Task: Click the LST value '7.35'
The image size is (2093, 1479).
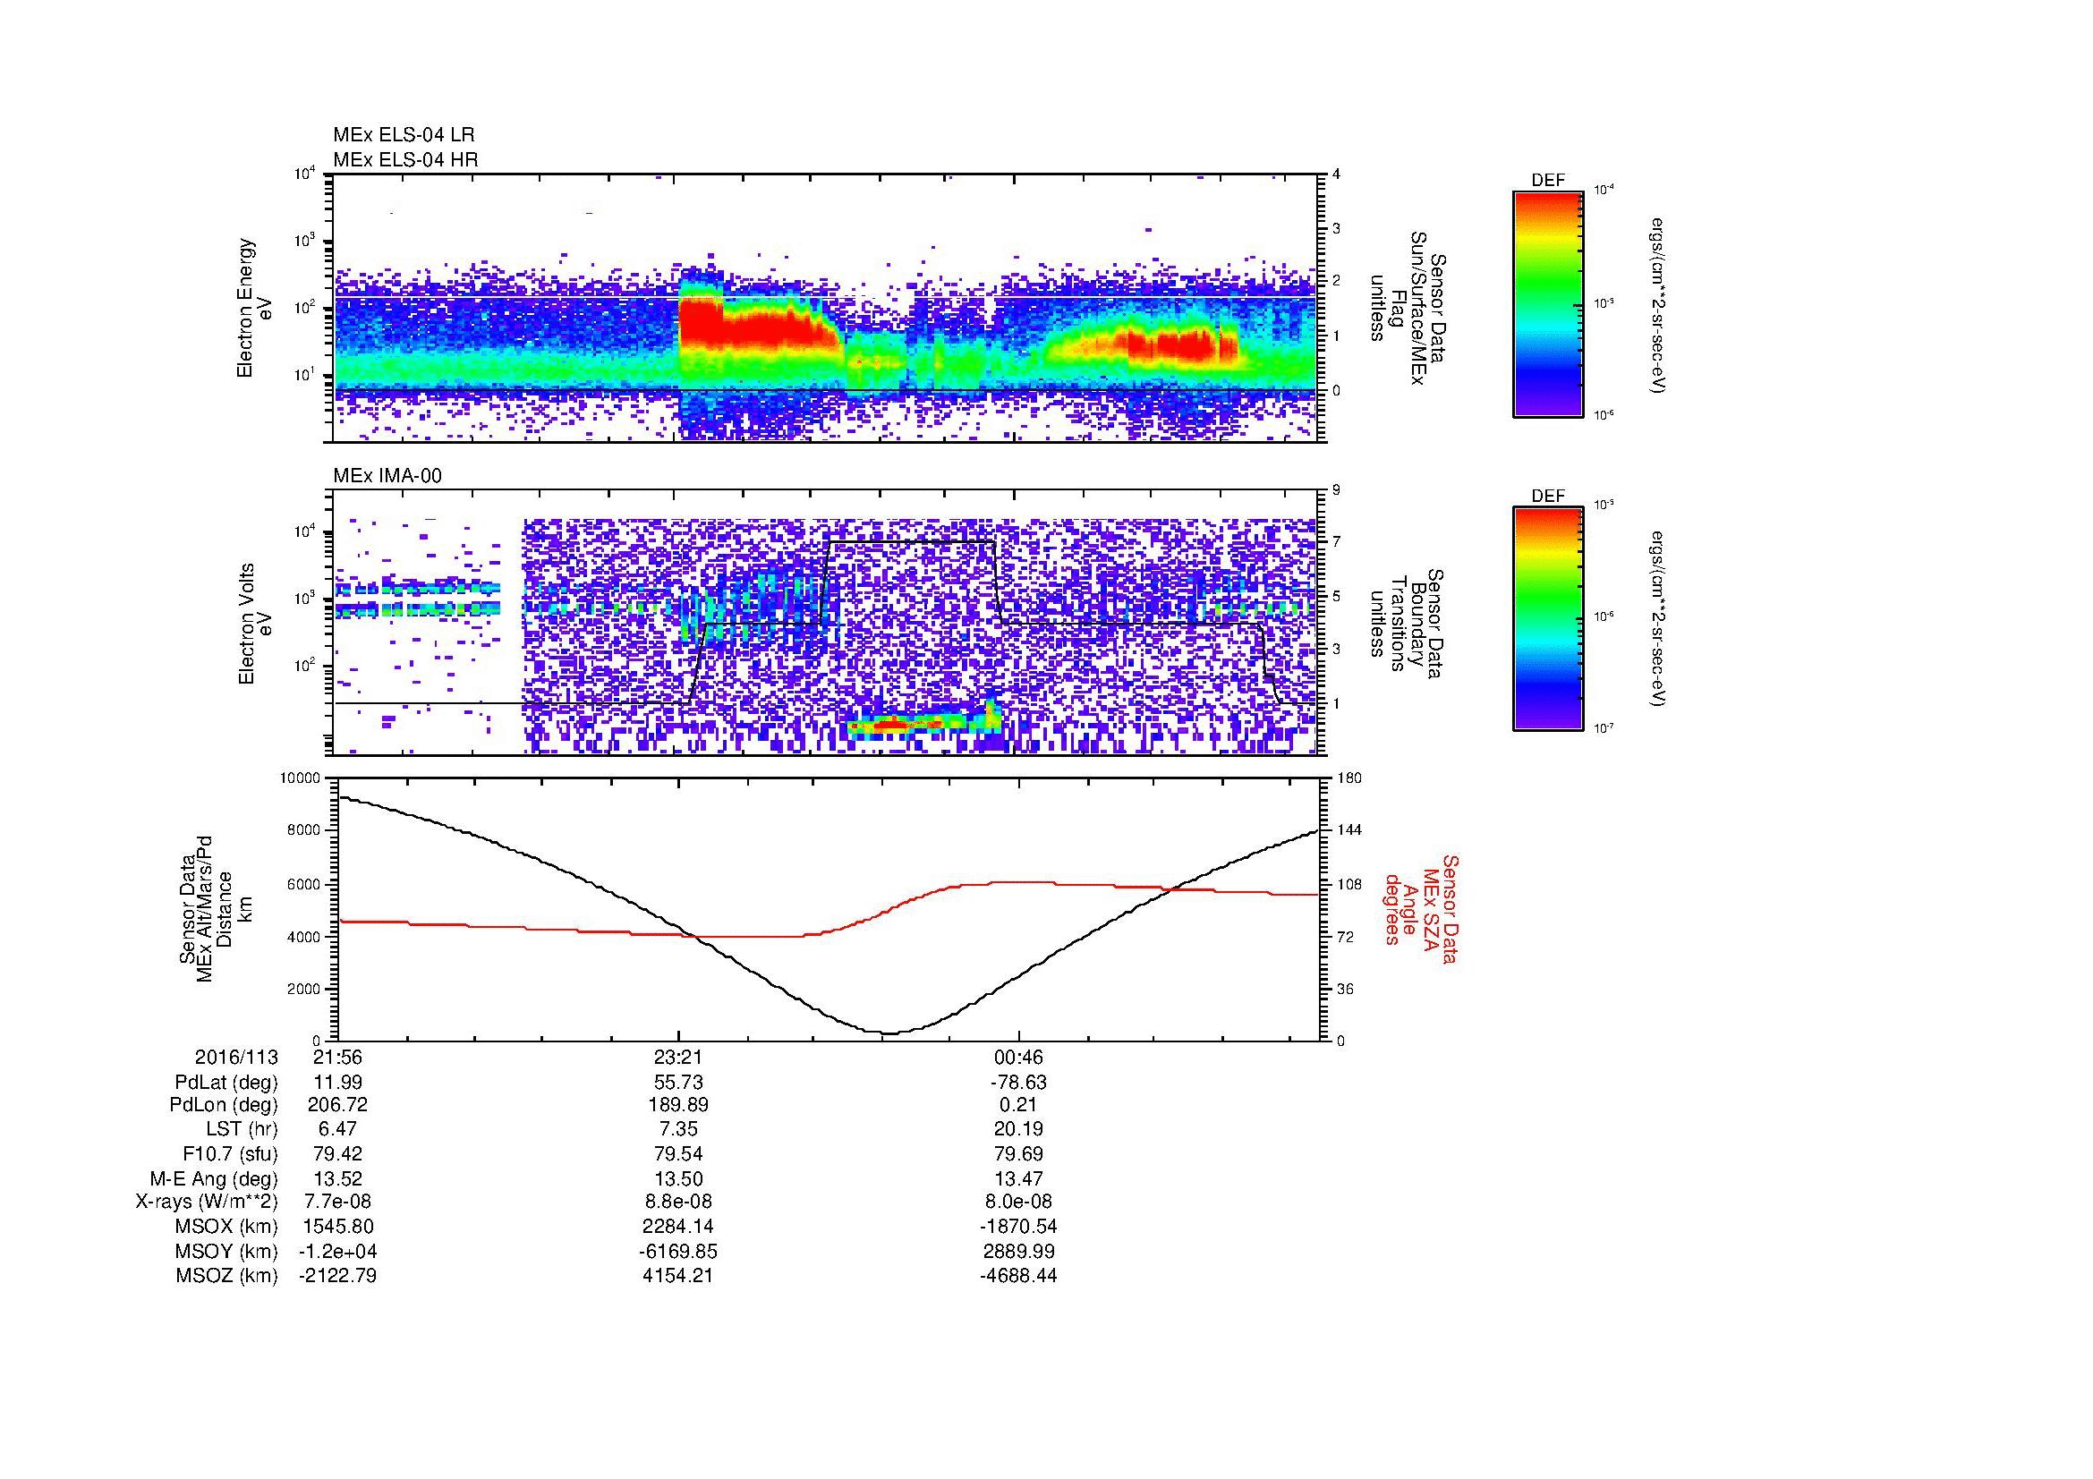Action: tap(678, 1130)
